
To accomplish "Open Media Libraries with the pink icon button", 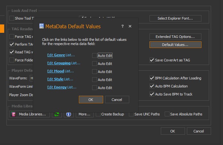I will [29, 114].
